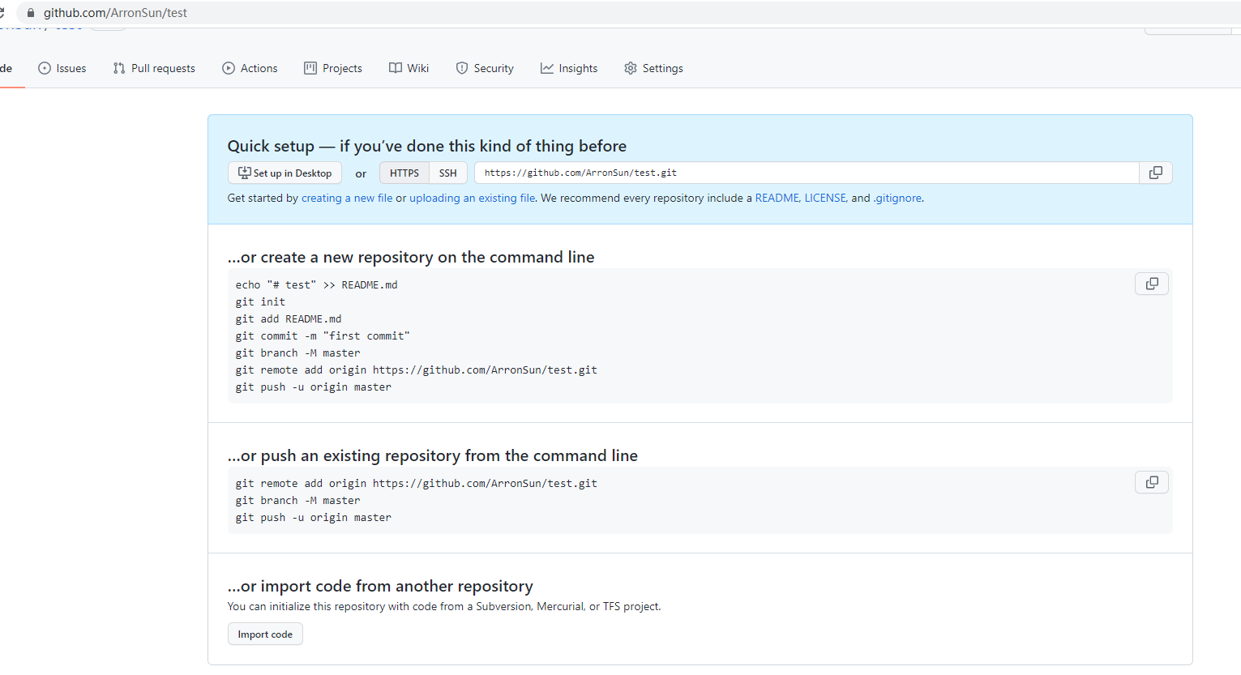This screenshot has width=1241, height=675.
Task: Open the LICENSE link
Action: [825, 198]
